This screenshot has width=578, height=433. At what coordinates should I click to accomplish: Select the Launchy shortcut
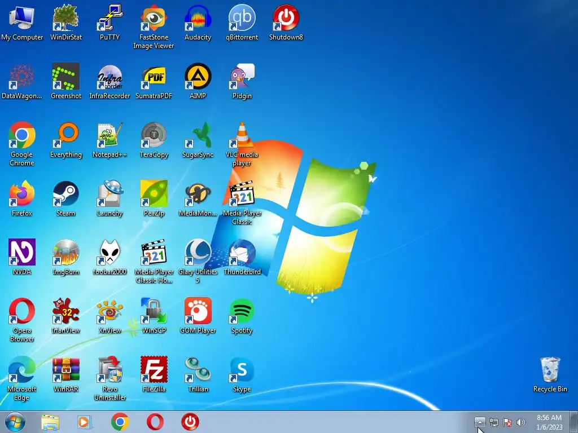click(x=110, y=198)
